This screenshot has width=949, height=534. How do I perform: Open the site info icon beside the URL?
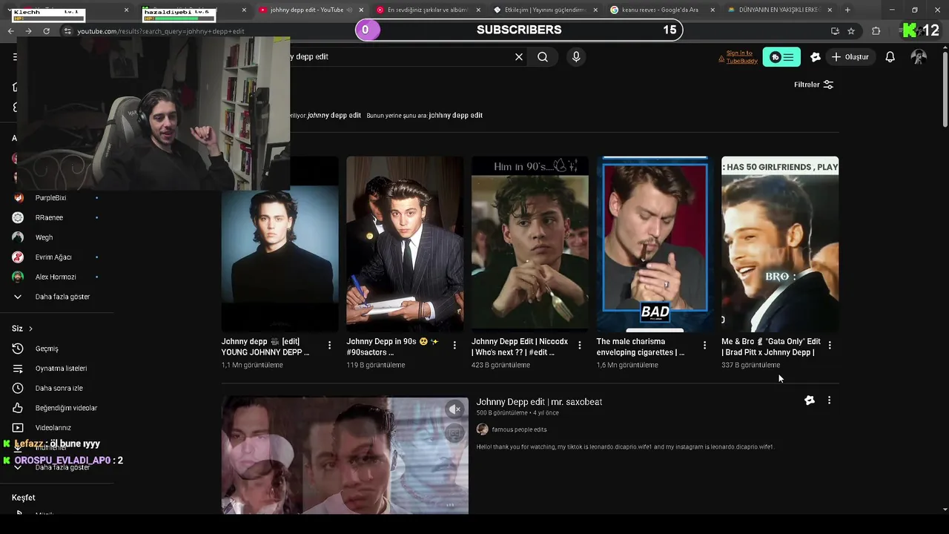pos(67,31)
